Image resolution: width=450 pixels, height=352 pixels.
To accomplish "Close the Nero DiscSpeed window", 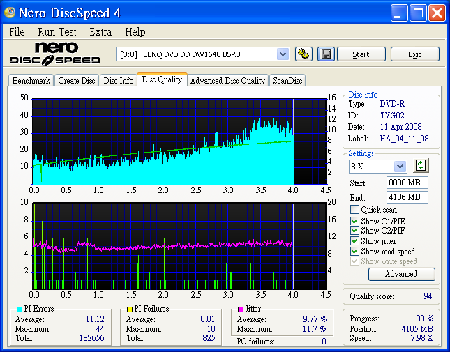I will [x=437, y=13].
